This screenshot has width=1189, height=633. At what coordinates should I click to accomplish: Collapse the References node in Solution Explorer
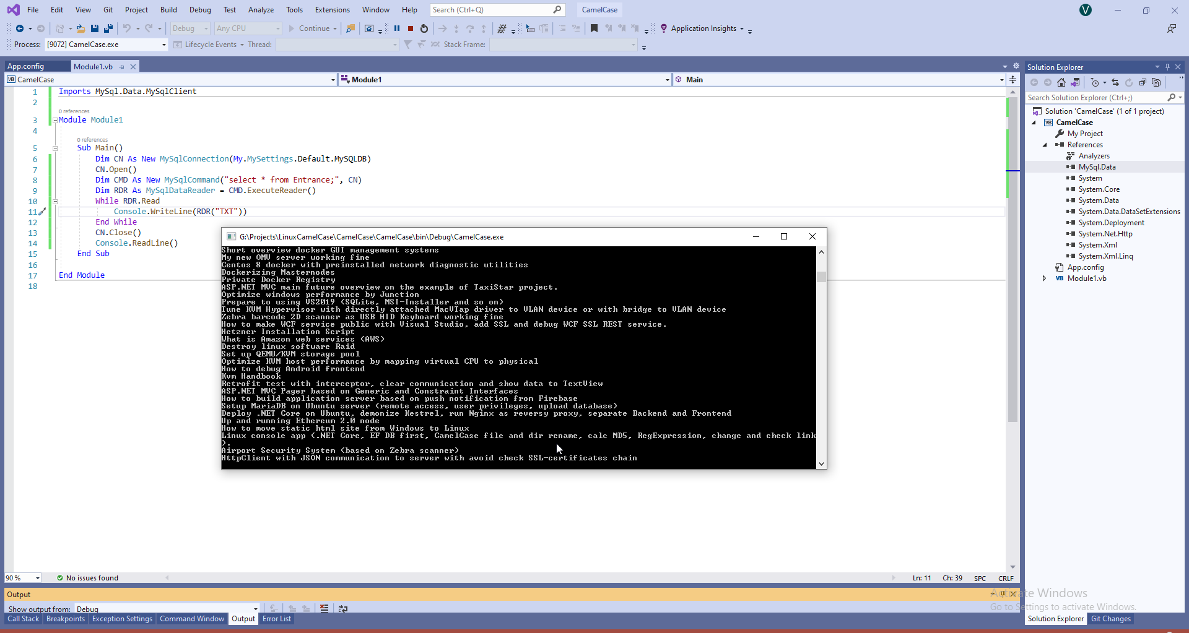click(1045, 145)
